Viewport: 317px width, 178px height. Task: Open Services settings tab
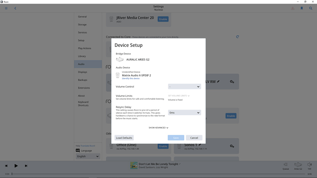pyautogui.click(x=88, y=33)
